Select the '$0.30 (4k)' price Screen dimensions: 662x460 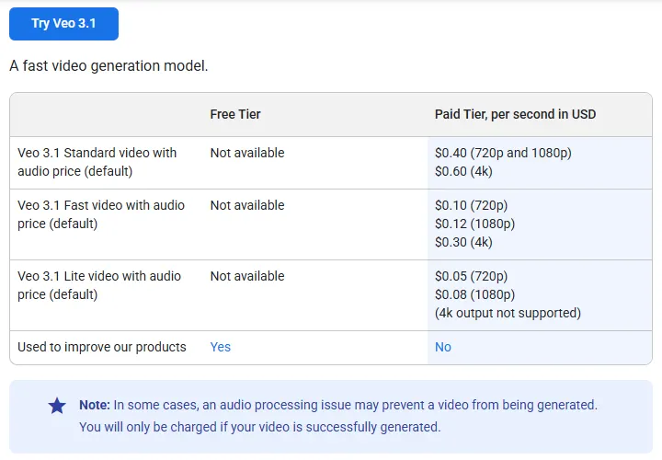(463, 243)
